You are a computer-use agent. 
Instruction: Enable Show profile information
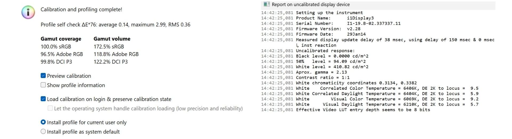coord(43,85)
